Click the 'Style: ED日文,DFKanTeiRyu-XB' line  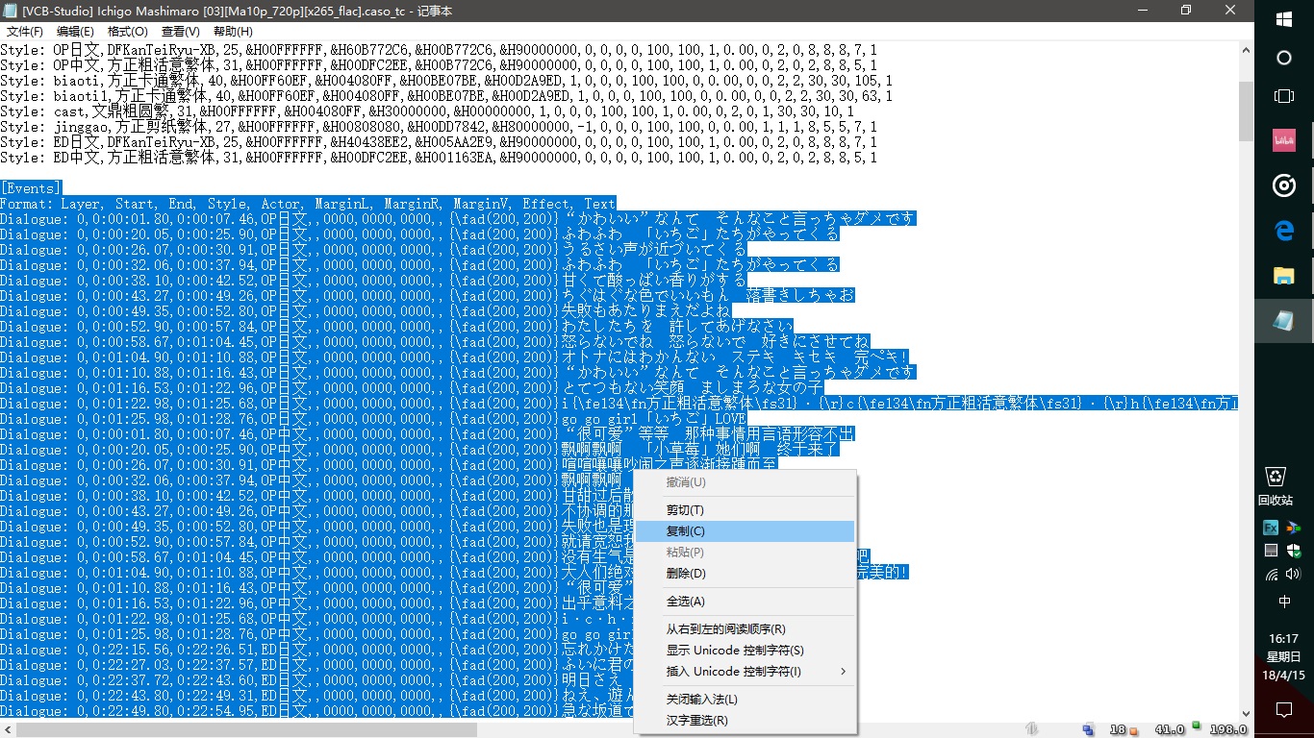439,142
